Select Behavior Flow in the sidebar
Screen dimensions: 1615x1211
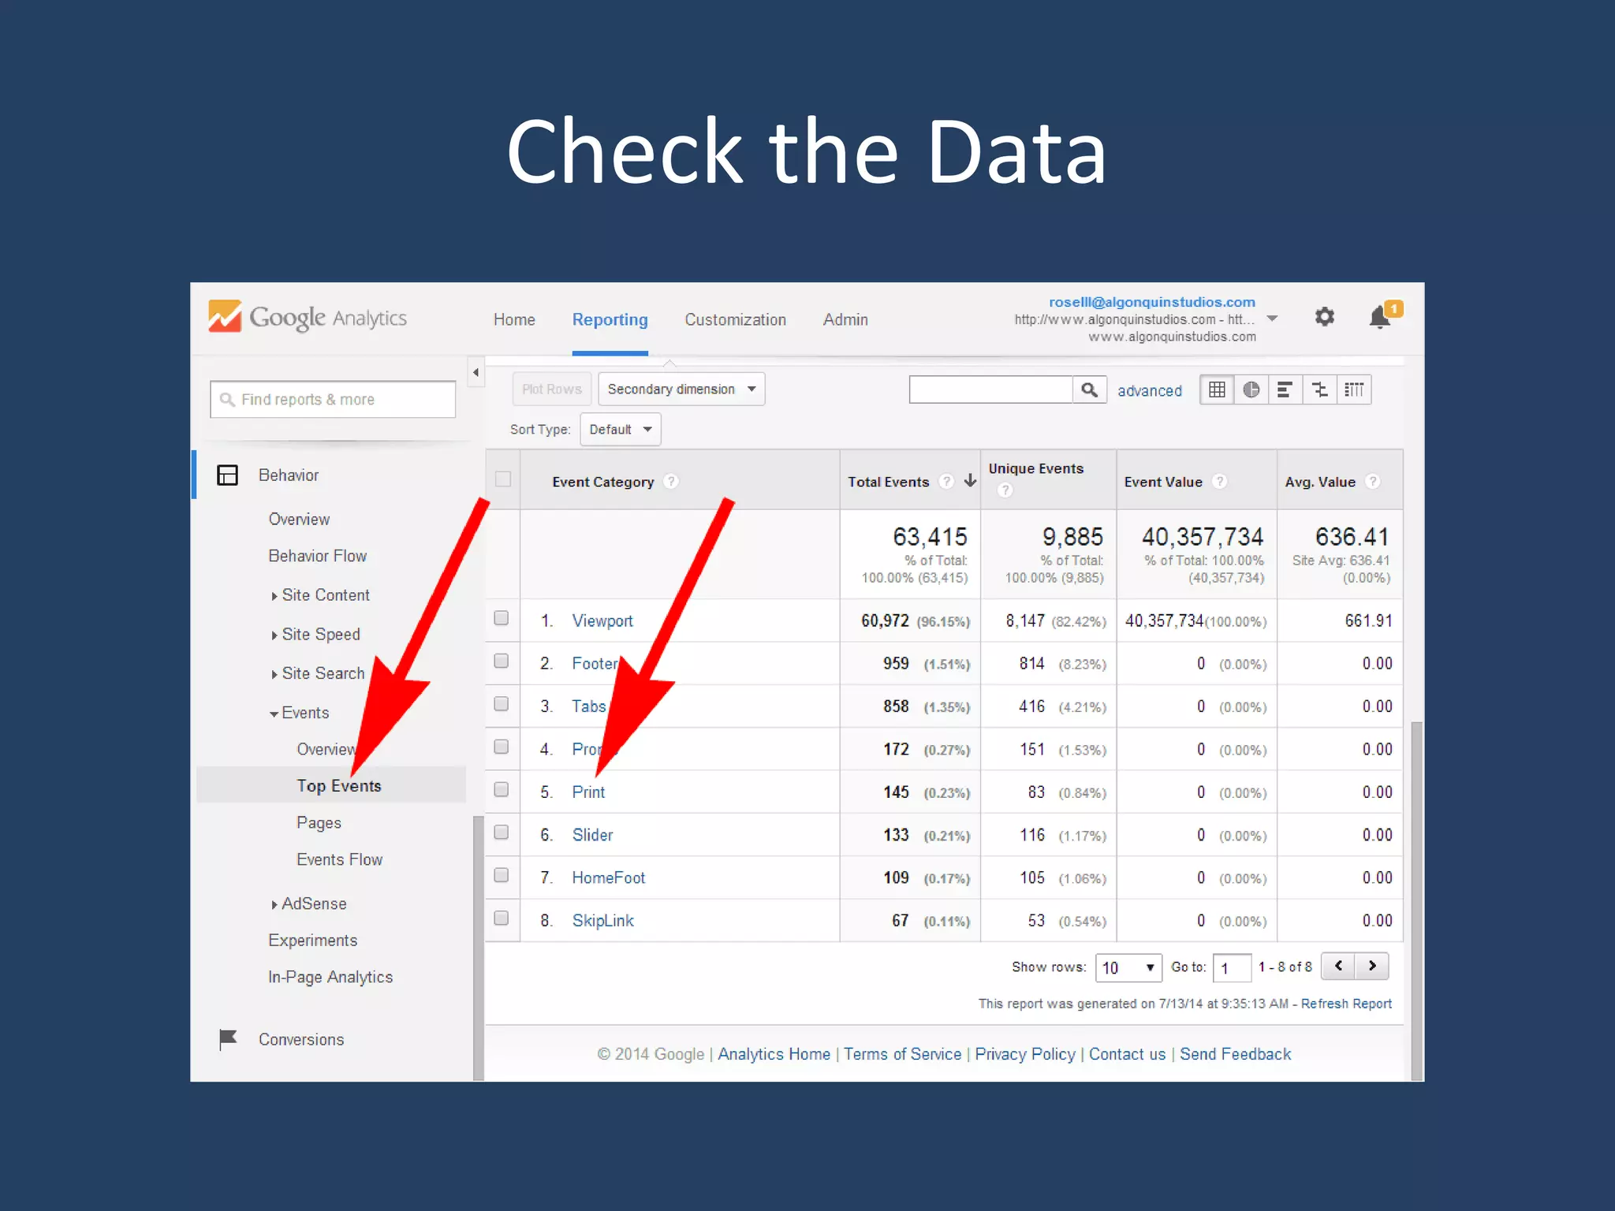point(318,556)
